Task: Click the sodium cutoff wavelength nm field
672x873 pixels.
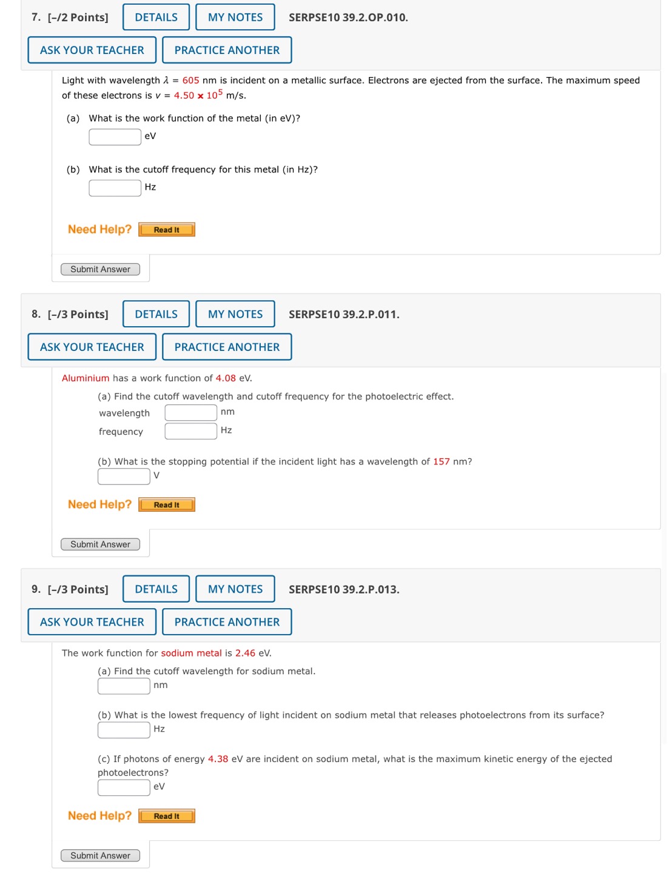Action: click(123, 685)
